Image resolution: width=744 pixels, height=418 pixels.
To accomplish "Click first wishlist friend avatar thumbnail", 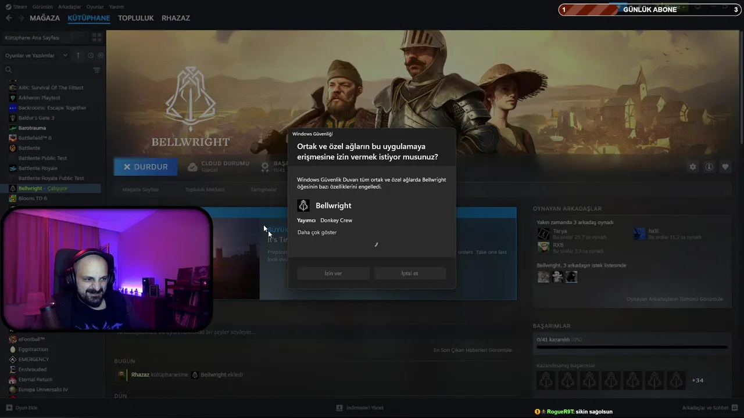I will 543,277.
